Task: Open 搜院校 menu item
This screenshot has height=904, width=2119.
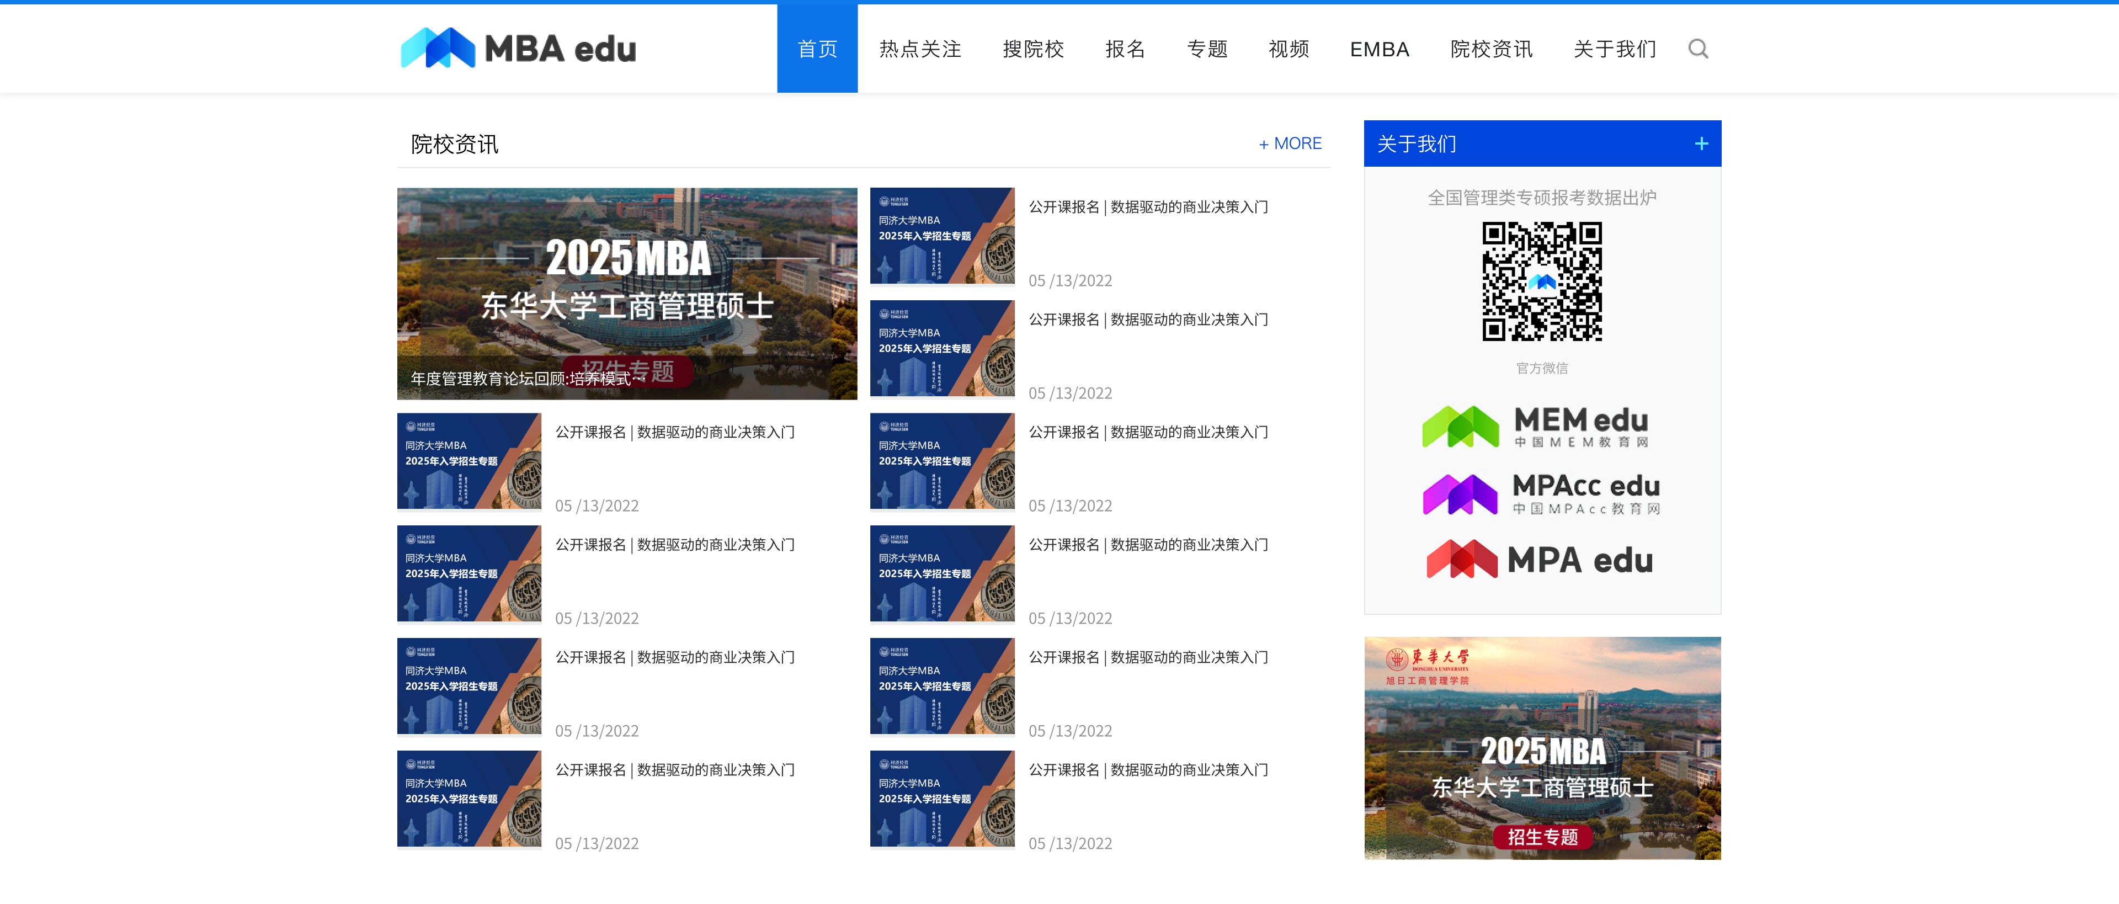Action: 1033,49
